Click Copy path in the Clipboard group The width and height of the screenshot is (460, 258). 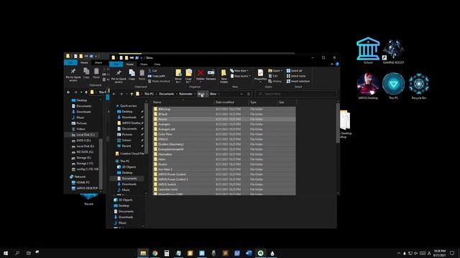click(x=157, y=76)
